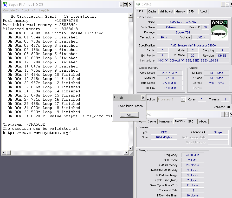Viewport: 232px width, 198px height.
Task: Minimize the Super PI window
Action: [x=121, y=4]
